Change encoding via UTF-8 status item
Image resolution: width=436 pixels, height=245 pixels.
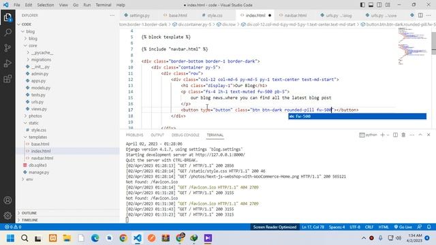[x=355, y=227]
